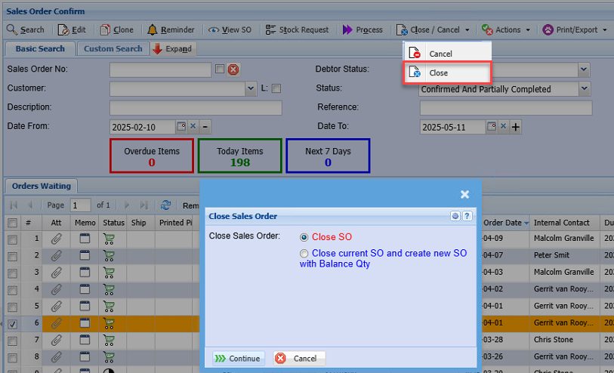The height and width of the screenshot is (373, 614).
Task: Click the Next 7 Days counter box
Action: coord(328,156)
